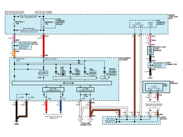
Task: Click the 5V output label near Power Supply
Action: point(38,77)
